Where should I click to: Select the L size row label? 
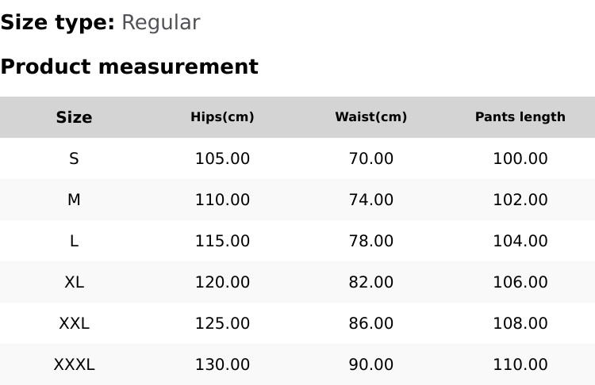[74, 241]
